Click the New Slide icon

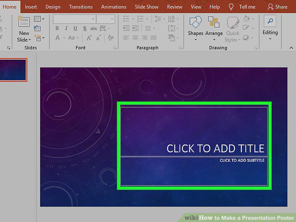coord(24,21)
